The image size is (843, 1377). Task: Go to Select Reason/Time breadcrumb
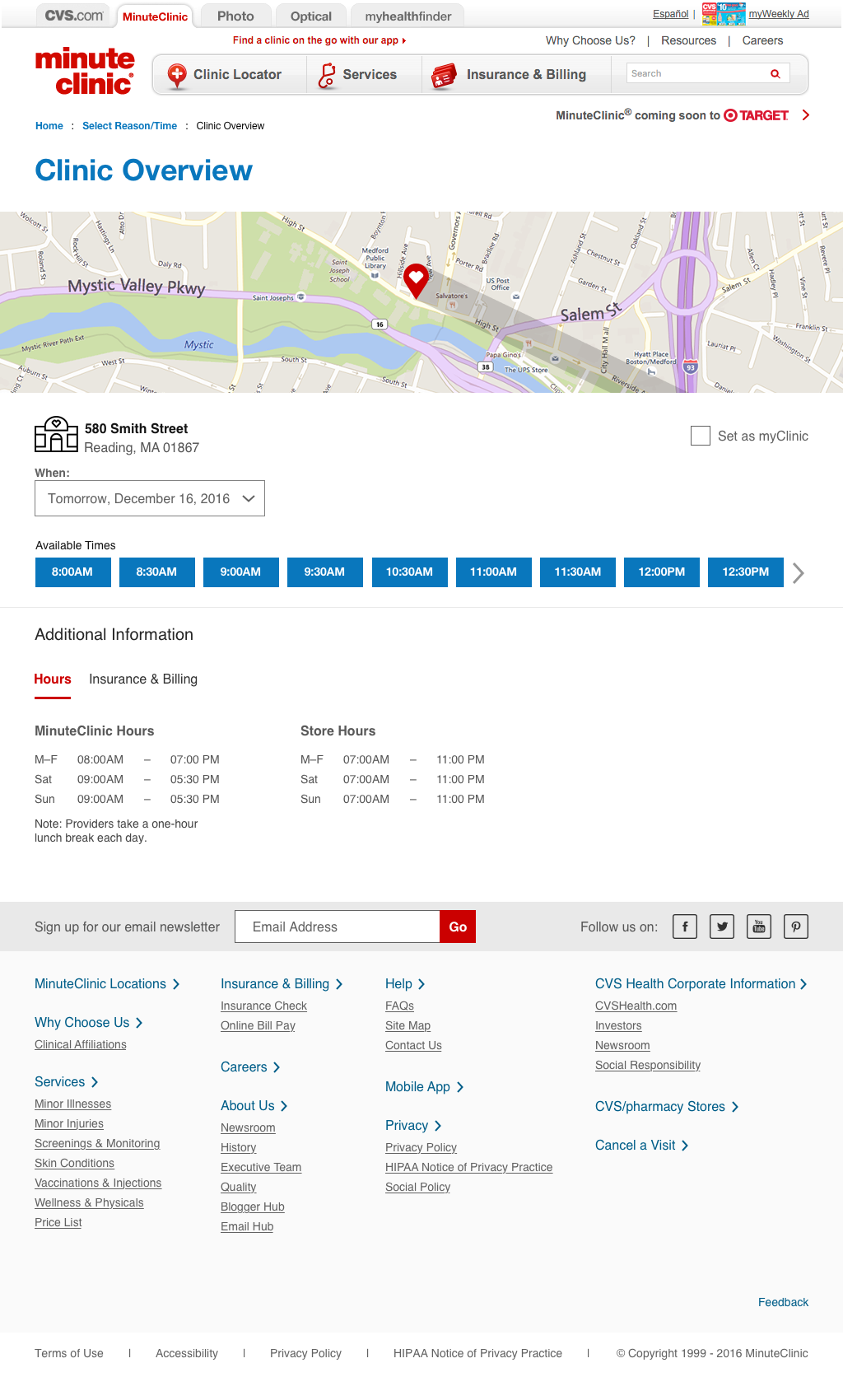[x=129, y=126]
